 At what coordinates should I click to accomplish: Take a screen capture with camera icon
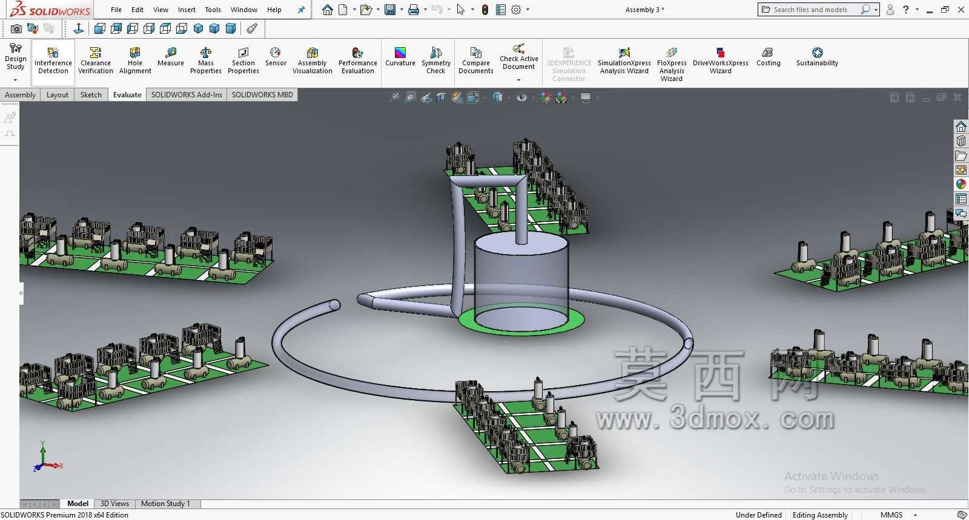click(x=16, y=28)
